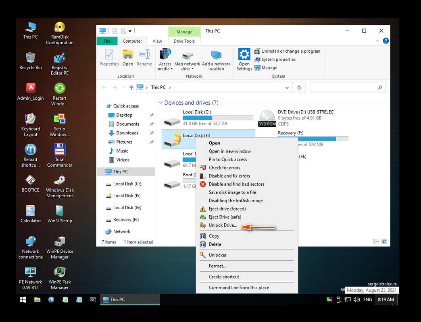Screen dimensions: 421x322
Task: Click Manage in System ribbon group
Action: pos(266,68)
